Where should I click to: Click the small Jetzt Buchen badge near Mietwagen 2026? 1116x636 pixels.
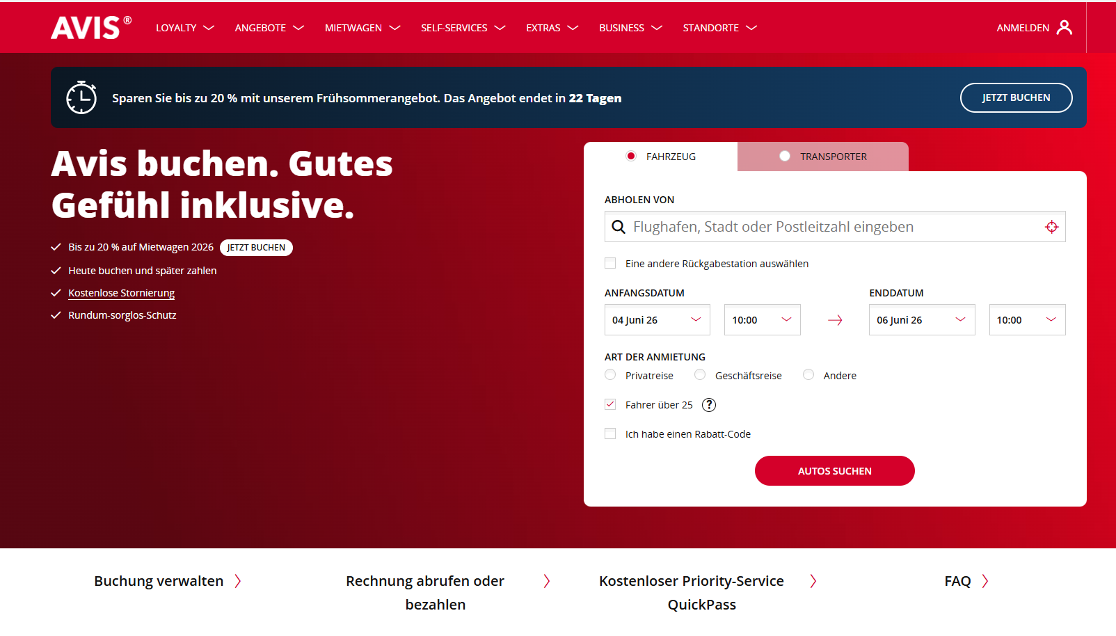[256, 248]
